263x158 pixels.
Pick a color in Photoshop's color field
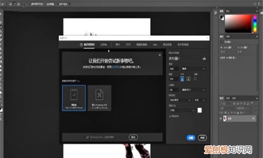point(238,24)
